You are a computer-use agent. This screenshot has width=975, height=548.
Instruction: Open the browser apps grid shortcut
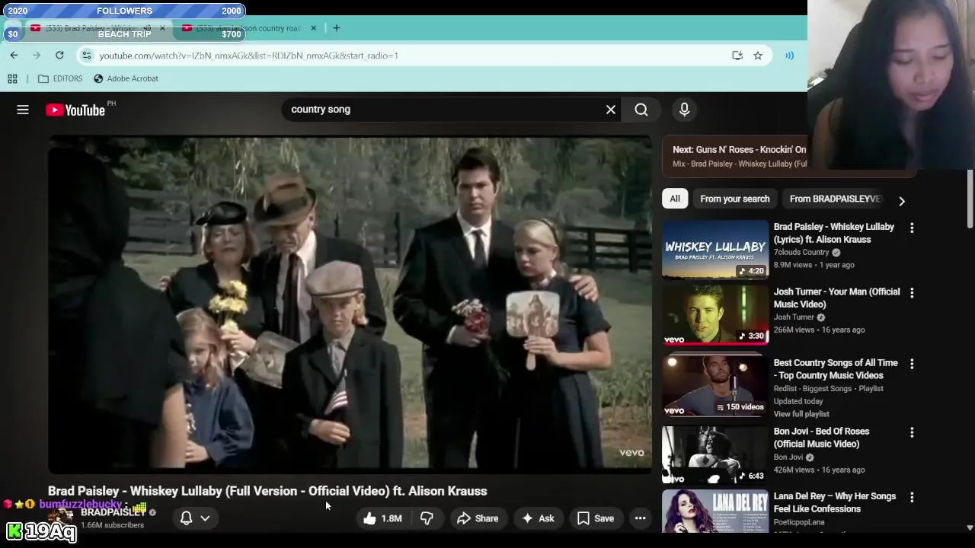[12, 78]
